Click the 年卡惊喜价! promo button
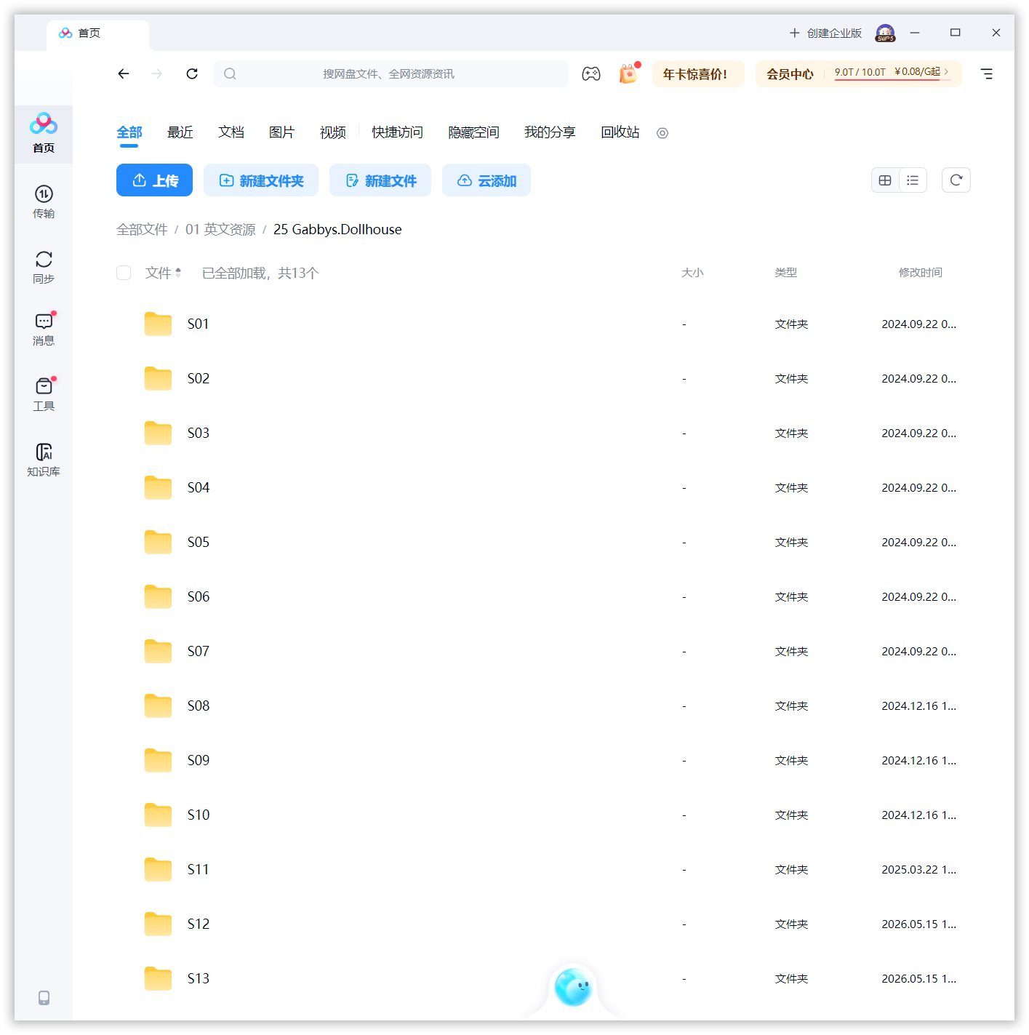 tap(698, 73)
